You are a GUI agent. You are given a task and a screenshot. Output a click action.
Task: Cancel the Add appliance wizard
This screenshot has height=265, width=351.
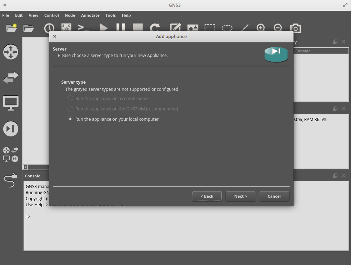[x=274, y=196]
